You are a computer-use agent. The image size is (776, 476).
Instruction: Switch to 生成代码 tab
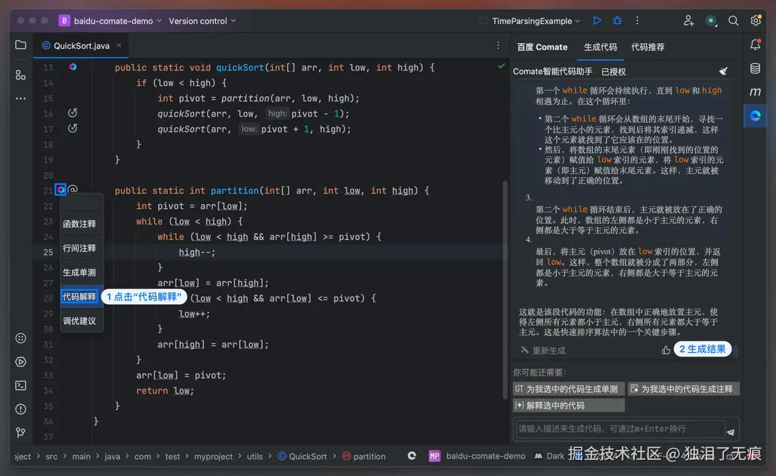pyautogui.click(x=600, y=47)
